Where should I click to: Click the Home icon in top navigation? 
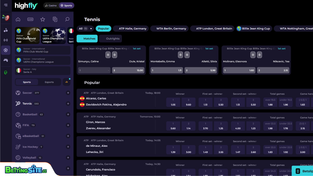(18, 19)
